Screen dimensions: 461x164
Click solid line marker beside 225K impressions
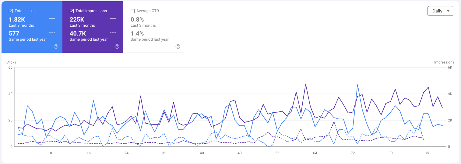113,18
